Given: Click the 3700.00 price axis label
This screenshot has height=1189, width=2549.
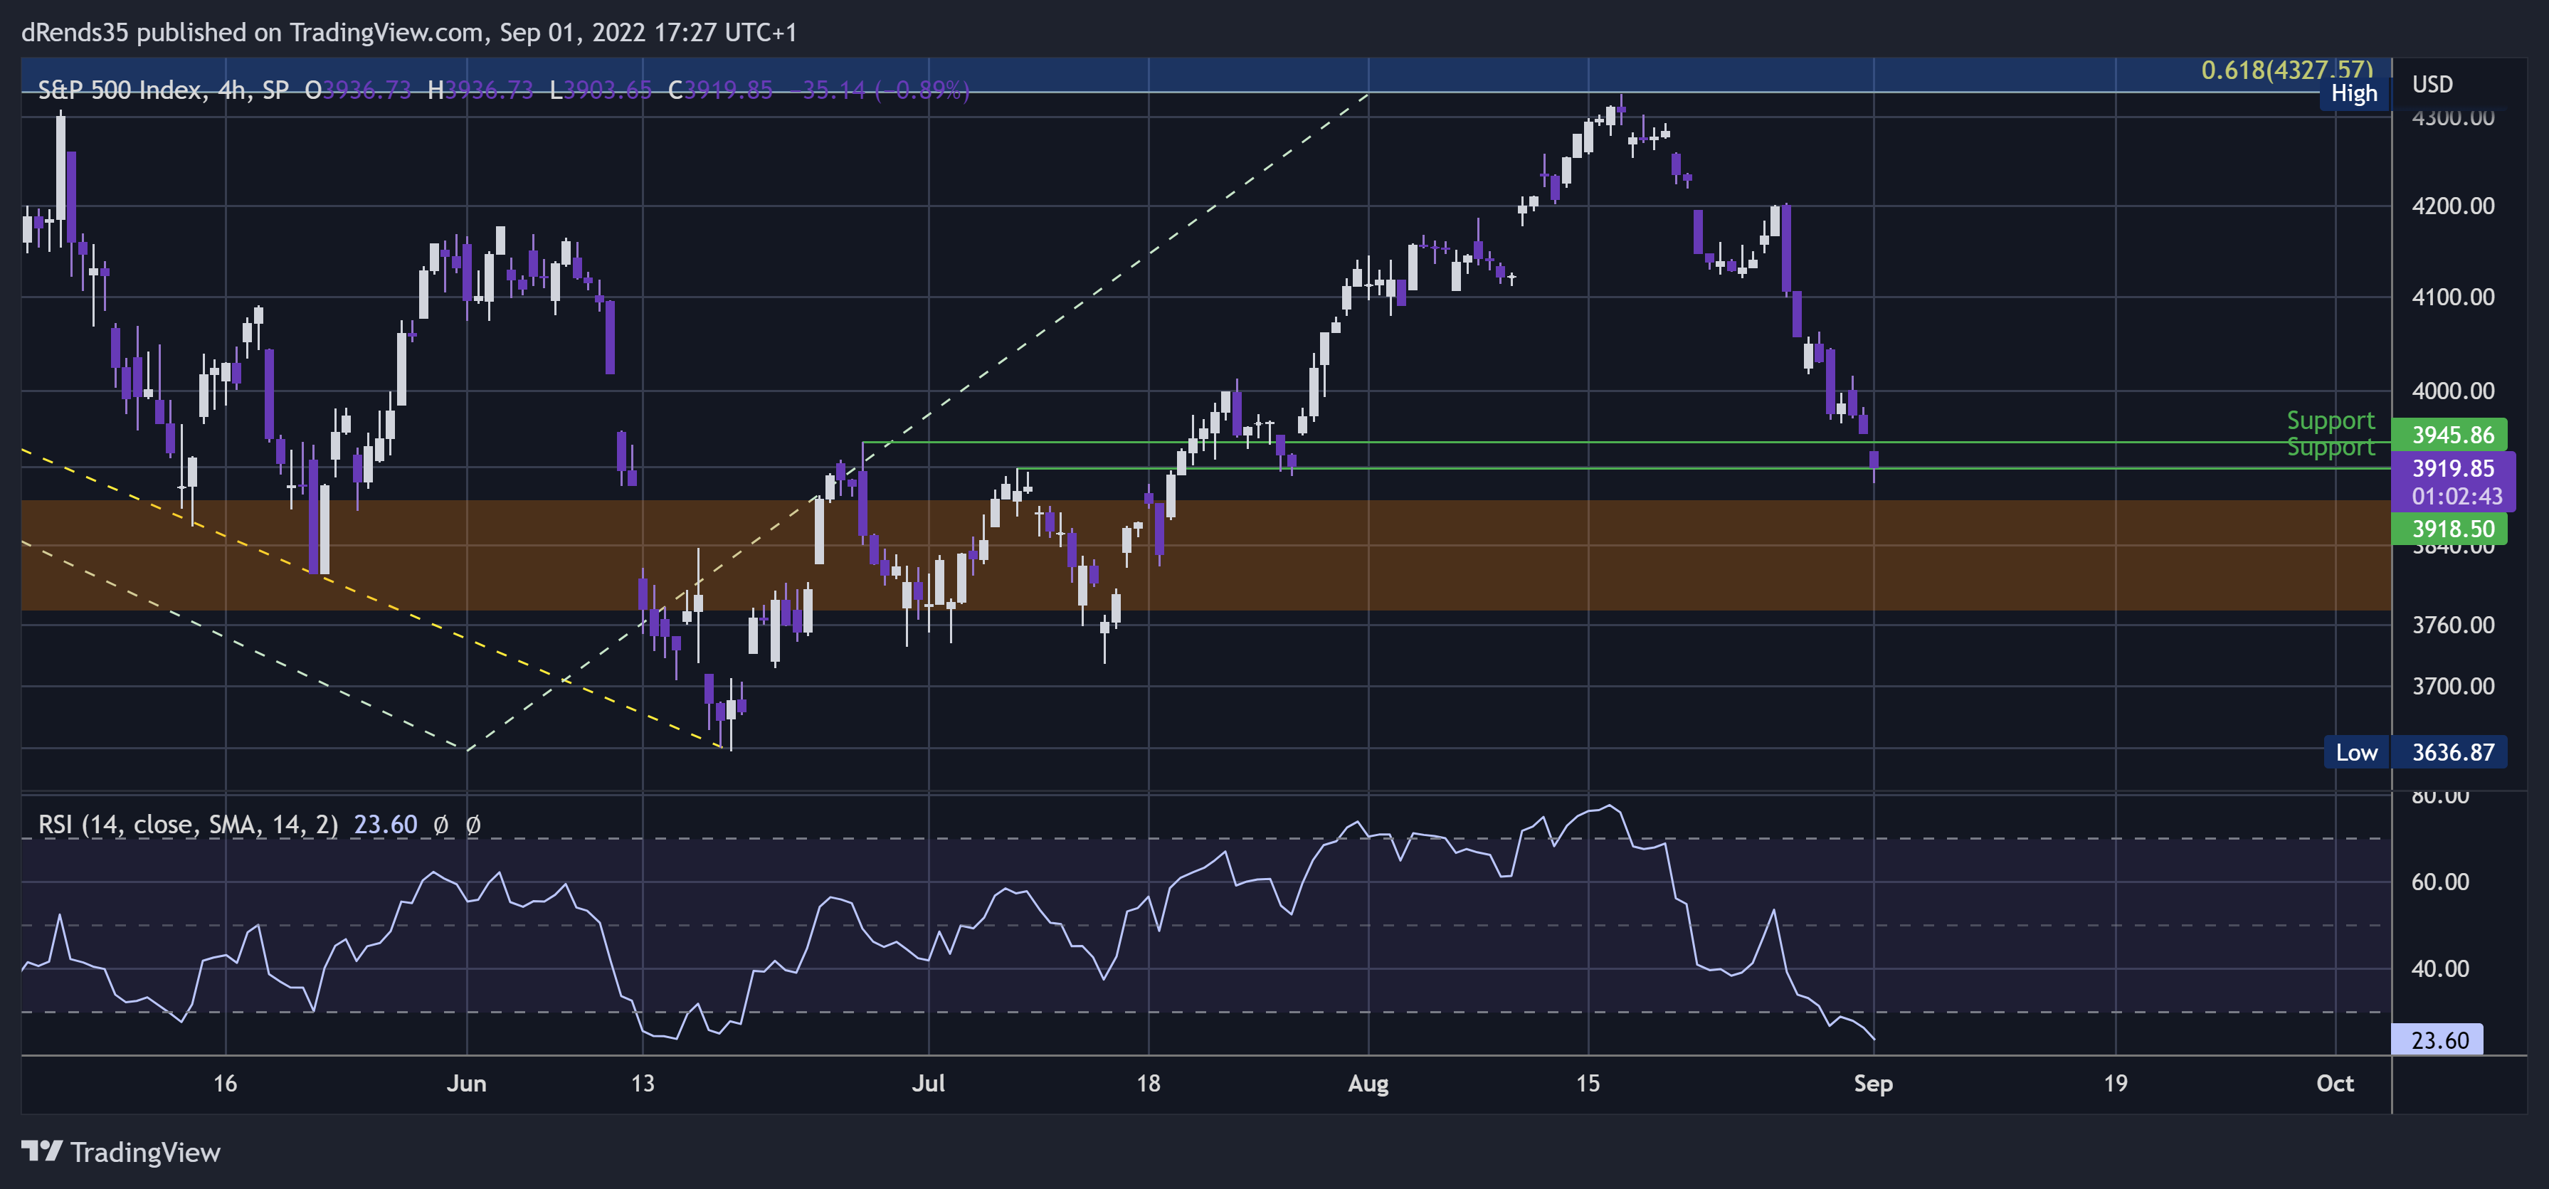Looking at the screenshot, I should pyautogui.click(x=2452, y=685).
